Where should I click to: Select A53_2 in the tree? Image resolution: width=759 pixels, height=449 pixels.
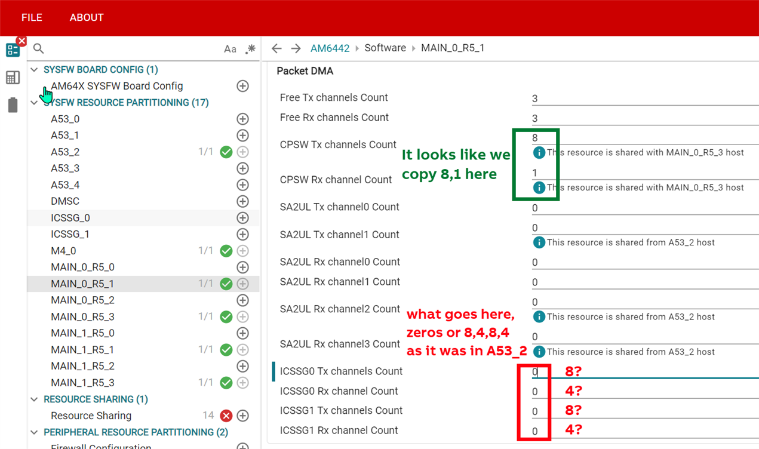pyautogui.click(x=65, y=152)
